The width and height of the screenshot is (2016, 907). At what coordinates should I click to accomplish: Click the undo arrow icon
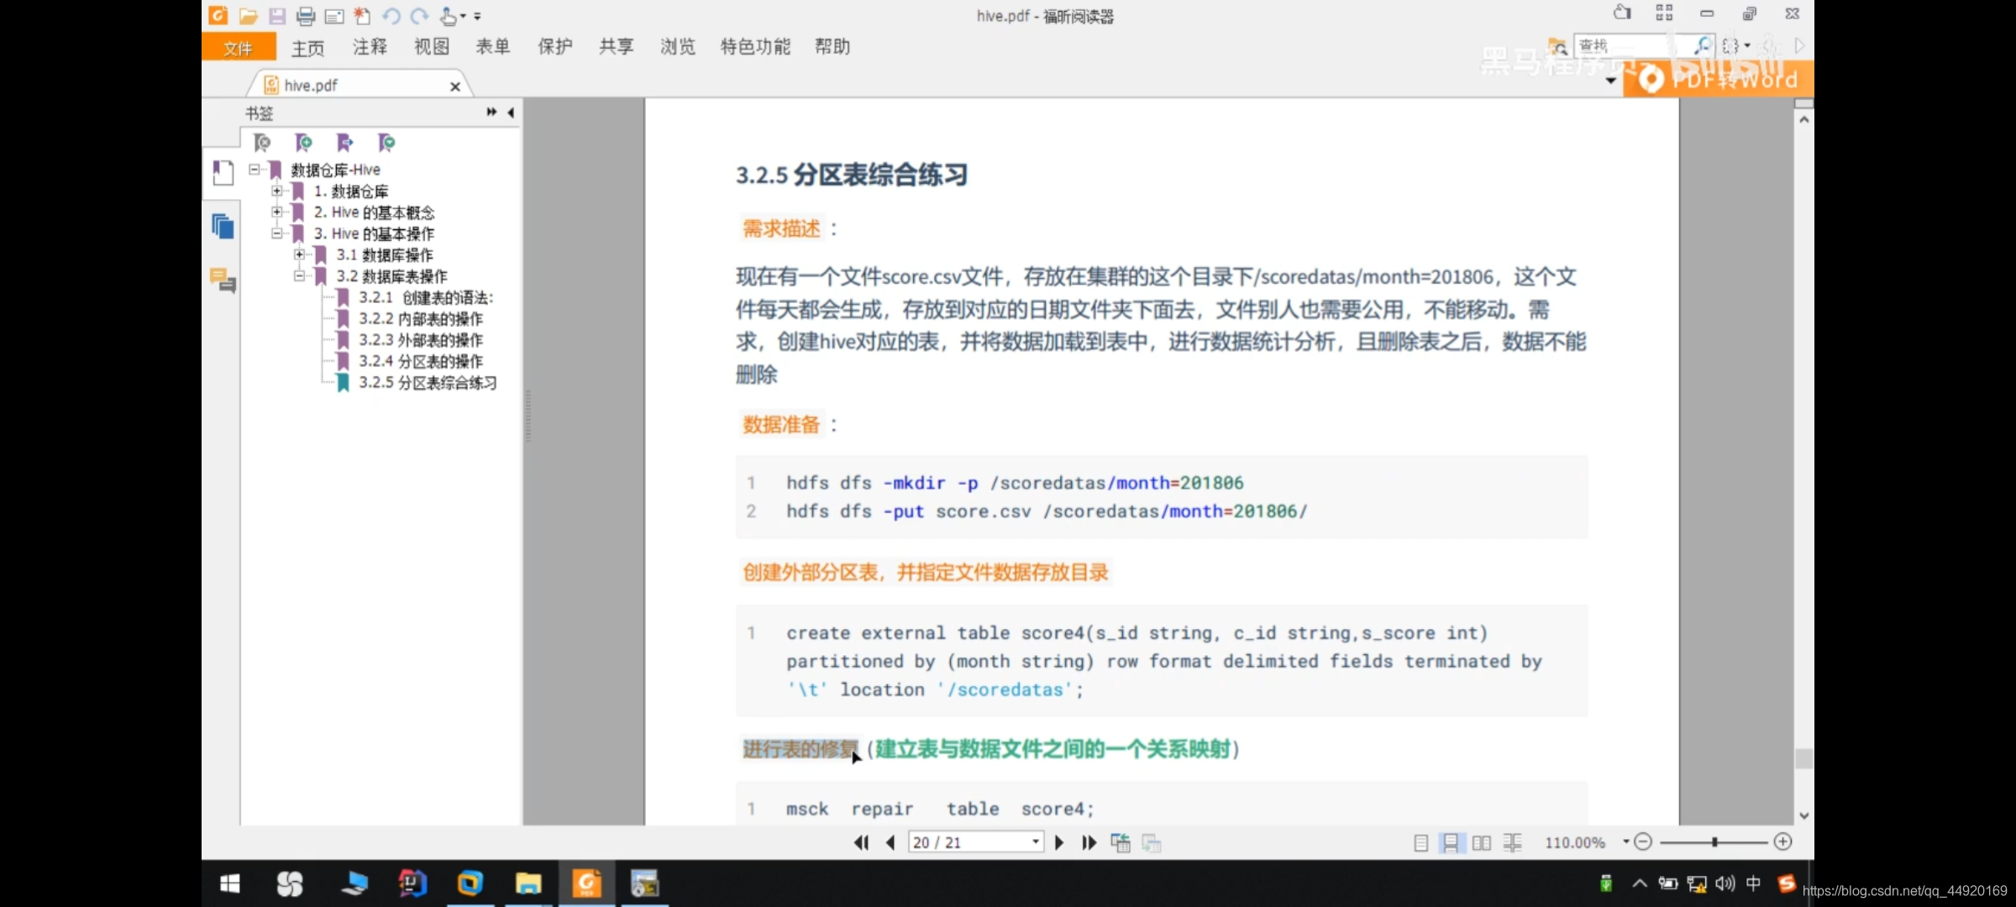[391, 16]
